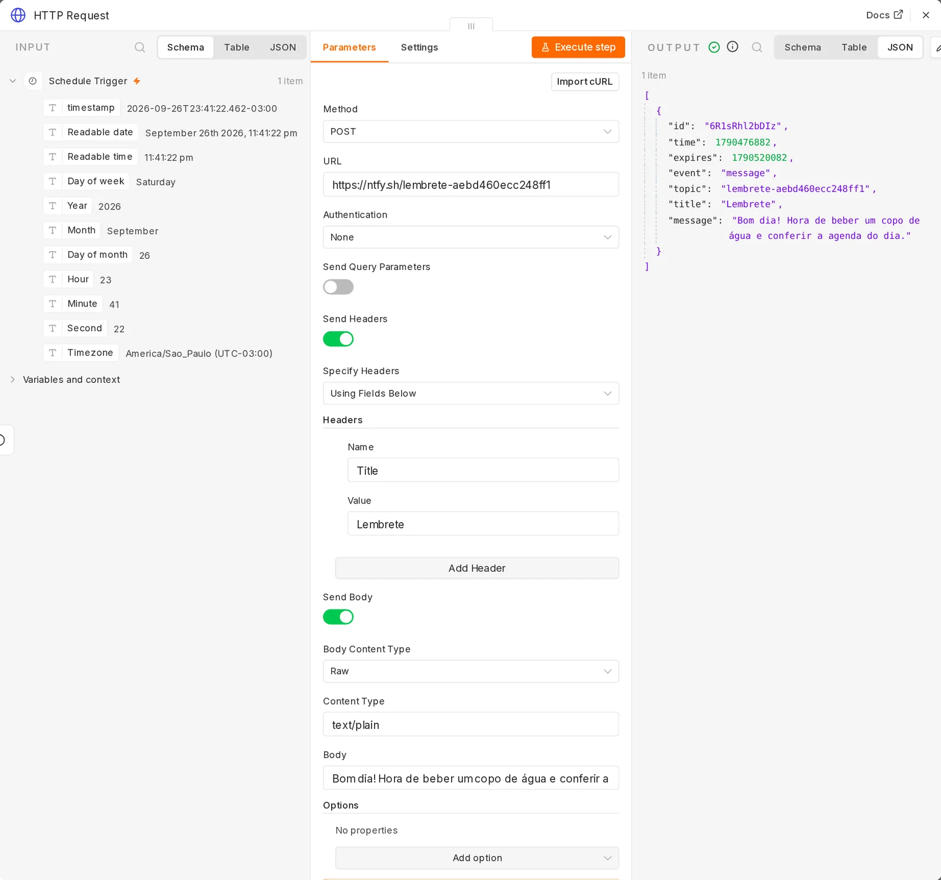Click search icon in INPUT panel
The width and height of the screenshot is (941, 880).
[x=139, y=47]
